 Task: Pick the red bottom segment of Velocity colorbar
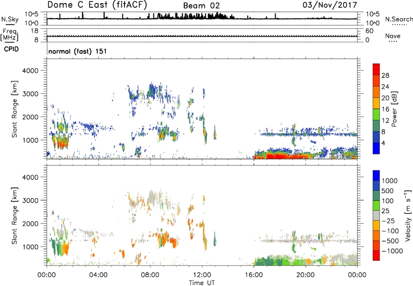[376, 256]
